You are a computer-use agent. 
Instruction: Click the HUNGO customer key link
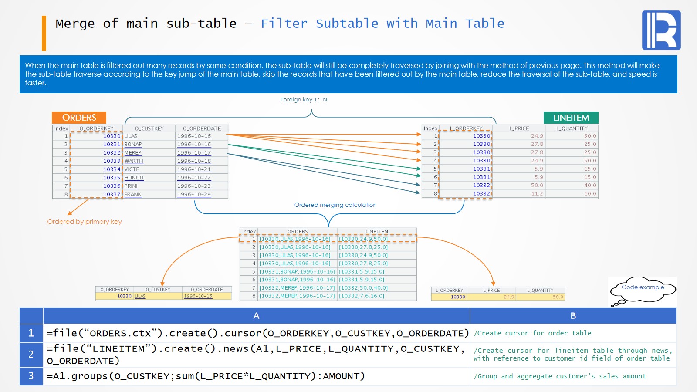click(x=134, y=178)
